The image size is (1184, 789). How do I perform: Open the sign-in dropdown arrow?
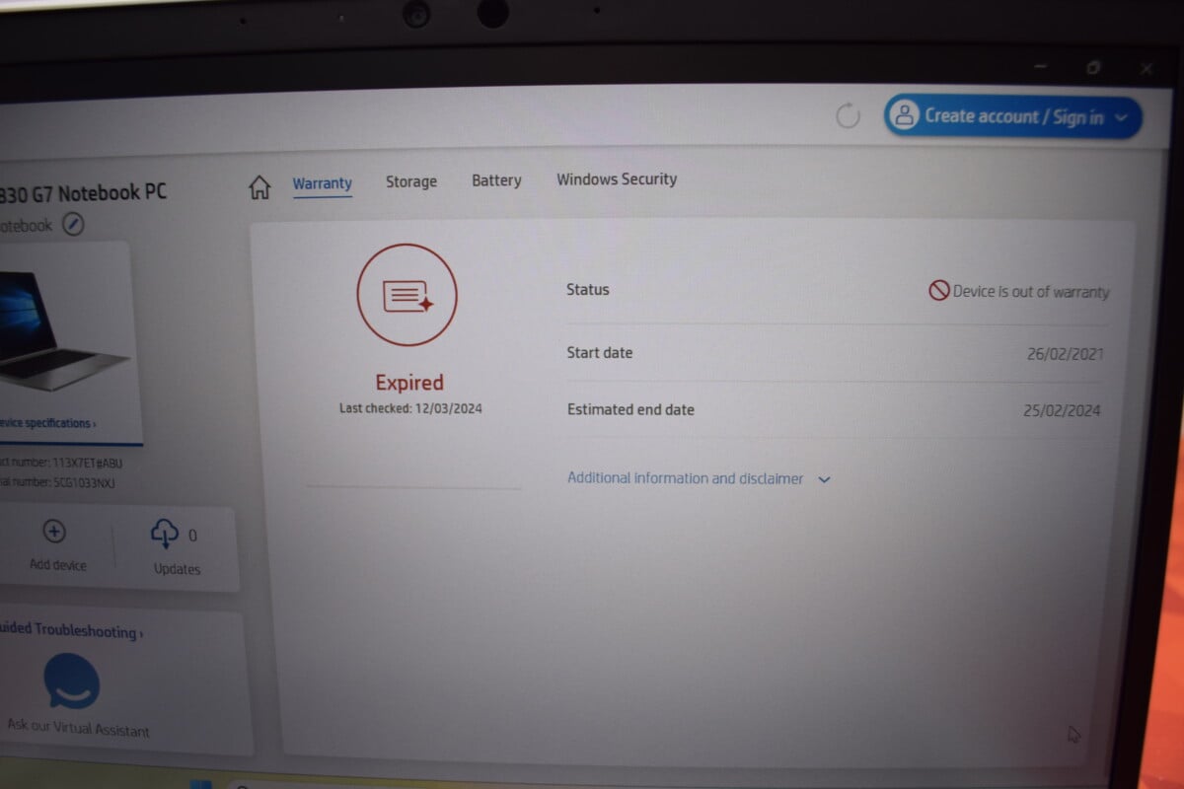coord(1121,118)
